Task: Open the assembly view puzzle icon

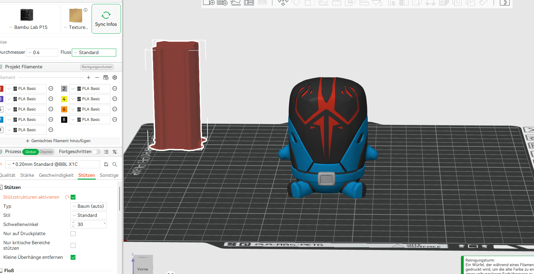Action: tap(504, 2)
